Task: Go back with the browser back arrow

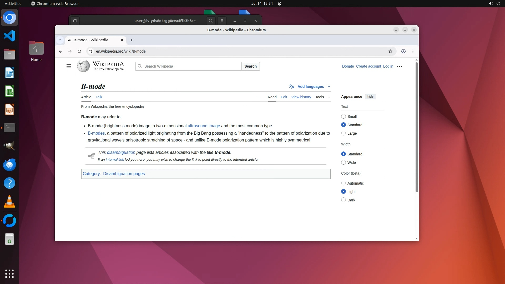Action: click(x=60, y=51)
